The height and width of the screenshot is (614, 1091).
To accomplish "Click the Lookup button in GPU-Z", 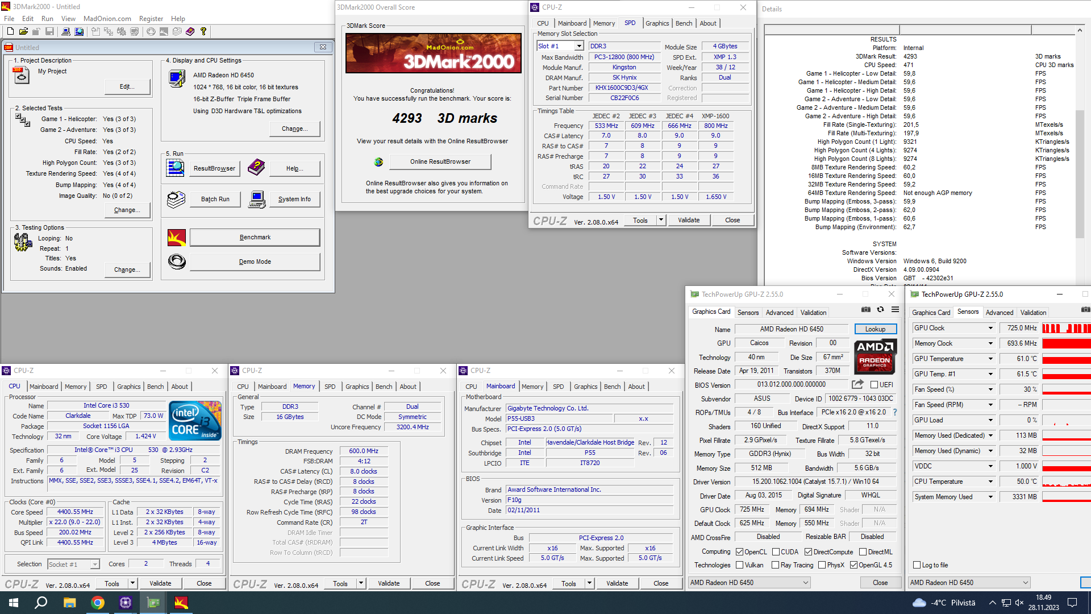I will pos(875,329).
